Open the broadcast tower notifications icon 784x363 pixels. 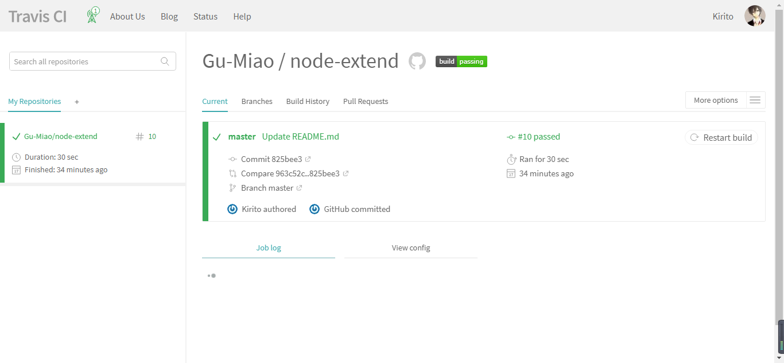click(92, 15)
